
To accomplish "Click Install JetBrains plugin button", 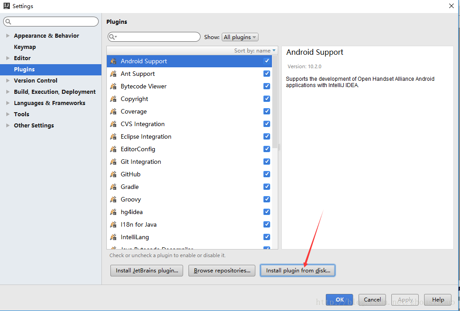I will point(147,271).
